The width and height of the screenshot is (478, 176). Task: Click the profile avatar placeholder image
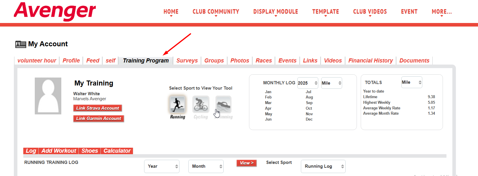point(48,96)
